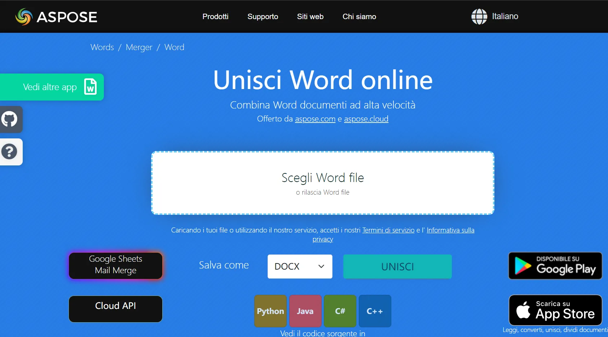Go to Words breadcrumb

pos(102,47)
